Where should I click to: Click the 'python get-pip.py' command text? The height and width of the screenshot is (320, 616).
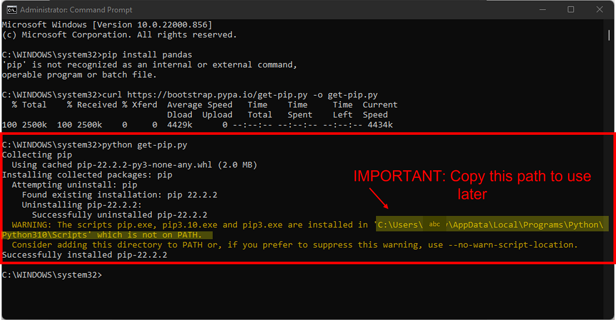[x=145, y=144]
